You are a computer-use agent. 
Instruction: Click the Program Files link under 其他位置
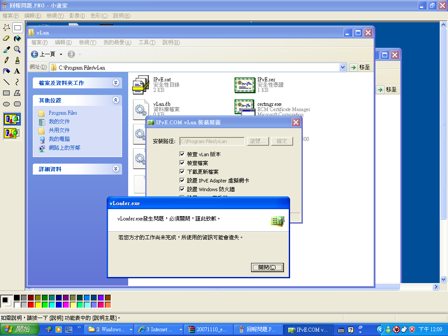[63, 113]
